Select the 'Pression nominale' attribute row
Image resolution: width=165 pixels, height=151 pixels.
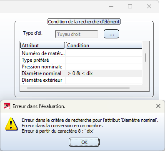click(81, 67)
